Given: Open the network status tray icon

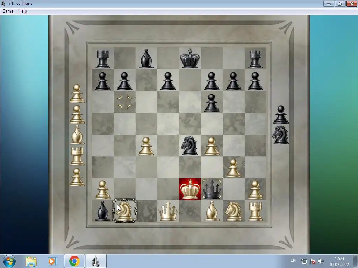Looking at the screenshot, I should click(x=304, y=261).
